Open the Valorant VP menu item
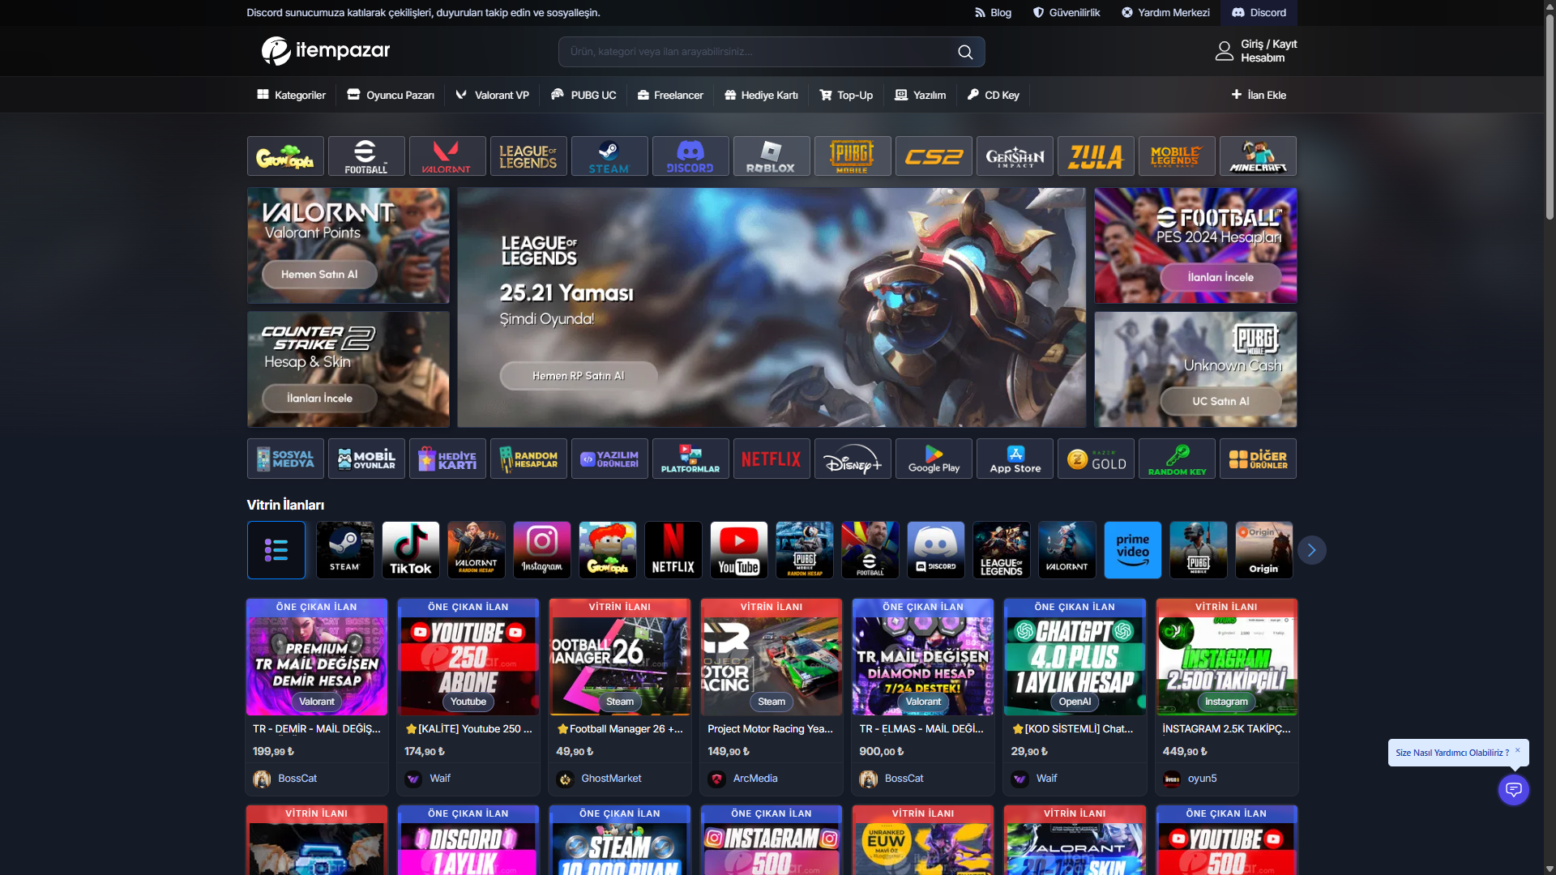This screenshot has width=1556, height=875. click(x=492, y=95)
